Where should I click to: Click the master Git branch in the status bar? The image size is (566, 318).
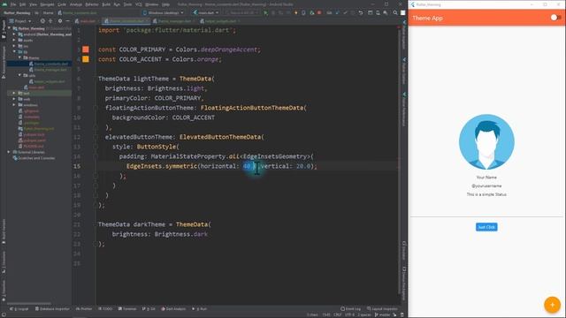coord(382,314)
